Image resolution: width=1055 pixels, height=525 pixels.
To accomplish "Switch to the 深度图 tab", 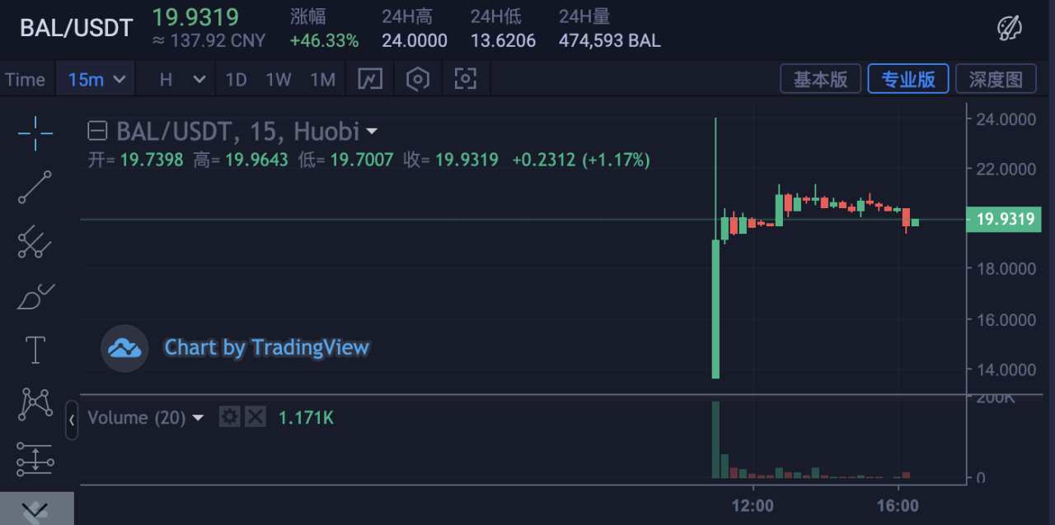I will tap(996, 79).
